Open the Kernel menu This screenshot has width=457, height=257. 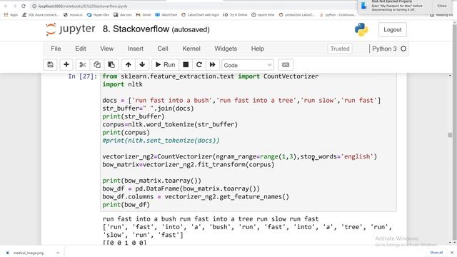[191, 49]
